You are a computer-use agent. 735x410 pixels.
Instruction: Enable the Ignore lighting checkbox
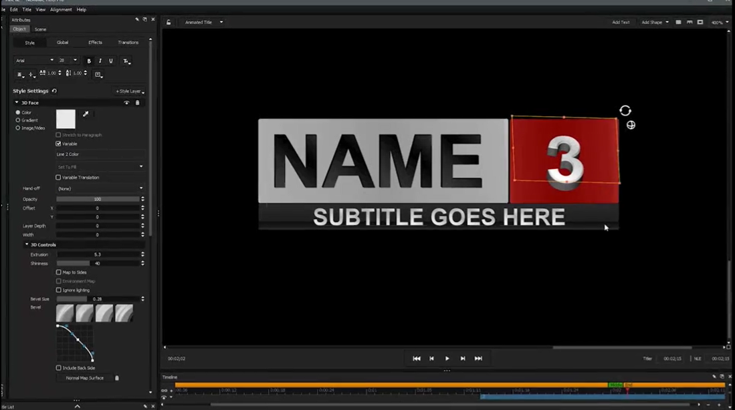click(58, 290)
